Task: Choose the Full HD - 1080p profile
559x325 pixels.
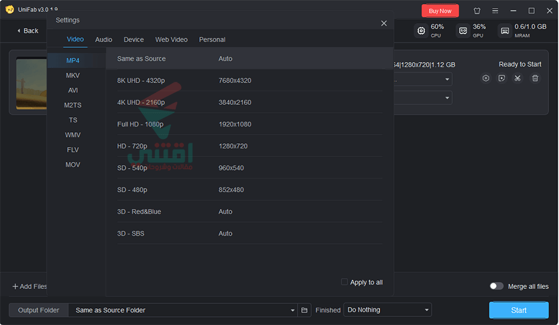Action: click(x=250, y=124)
